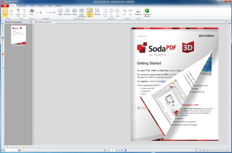Enter Fullscreen mode
The height and width of the screenshot is (153, 232).
(x=97, y=13)
